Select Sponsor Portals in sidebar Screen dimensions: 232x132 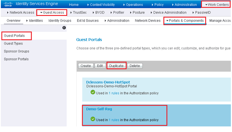16,59
